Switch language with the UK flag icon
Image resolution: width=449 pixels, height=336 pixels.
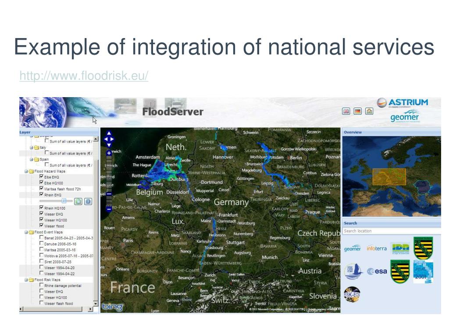[346, 111]
